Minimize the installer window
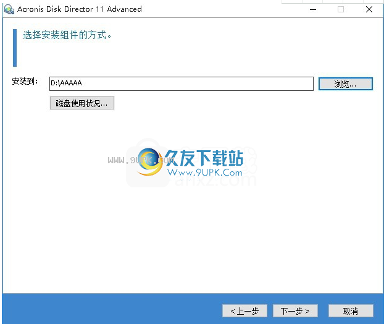The width and height of the screenshot is (384, 324). point(313,9)
